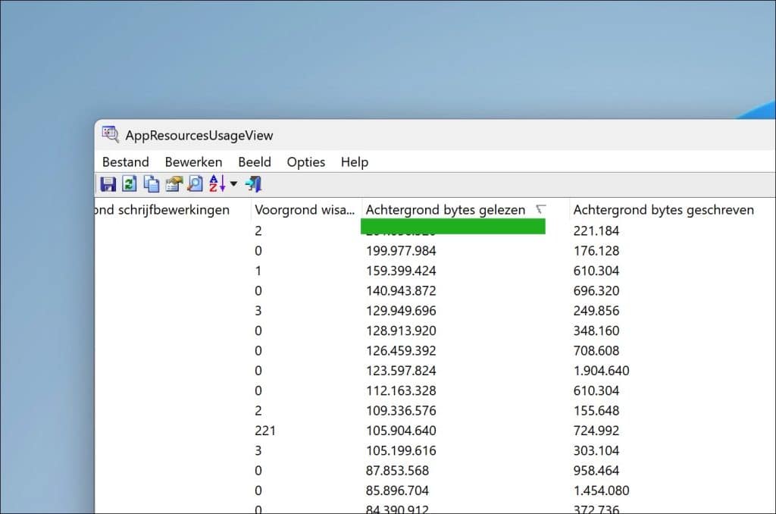Screen dimensions: 776x514
Task: Click the AppResourcesUsageView title bar icon
Action: (x=111, y=135)
